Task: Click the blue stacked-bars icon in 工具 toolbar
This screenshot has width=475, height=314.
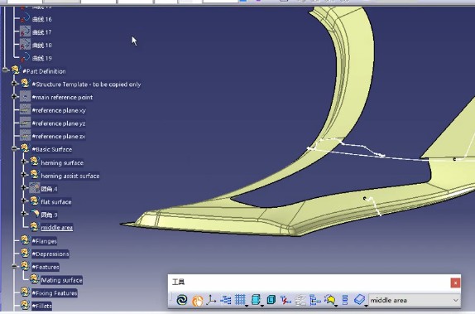Action: tap(345, 300)
